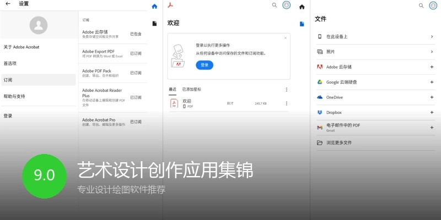Open the 欢迎 file entry name
This screenshot has width=441, height=220.
187,101
